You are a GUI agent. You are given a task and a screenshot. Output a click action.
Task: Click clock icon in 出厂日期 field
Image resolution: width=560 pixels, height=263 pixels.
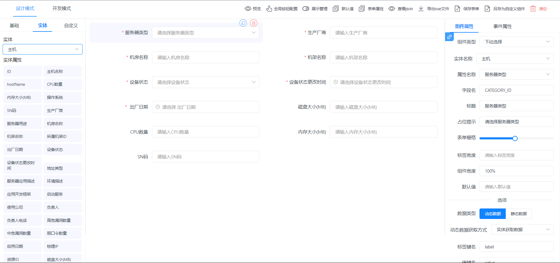158,107
